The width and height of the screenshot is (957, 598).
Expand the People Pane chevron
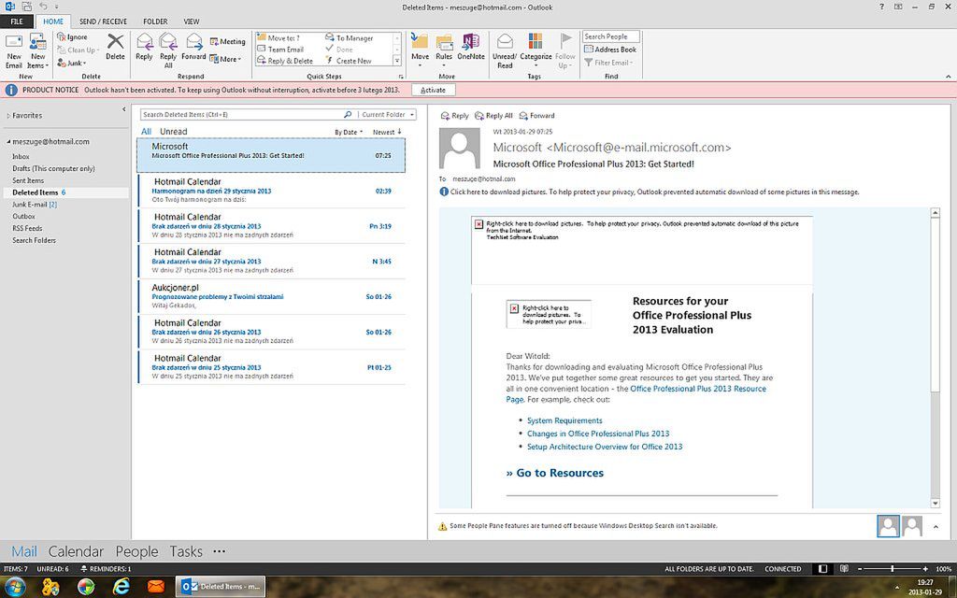pyautogui.click(x=936, y=527)
